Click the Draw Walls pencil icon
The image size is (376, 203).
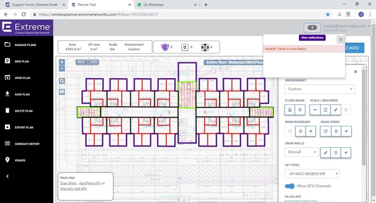point(326,152)
